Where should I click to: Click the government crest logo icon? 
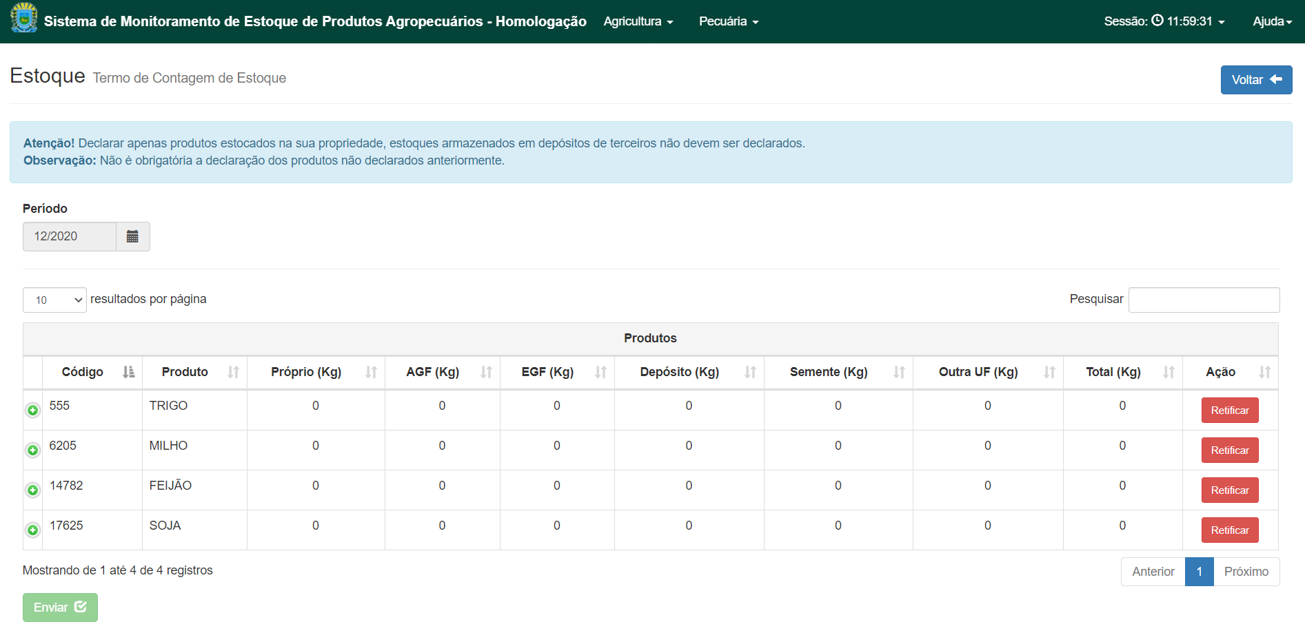24,18
